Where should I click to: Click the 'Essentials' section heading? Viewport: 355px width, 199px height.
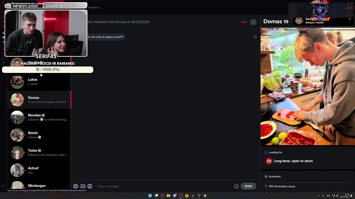[x=275, y=176]
